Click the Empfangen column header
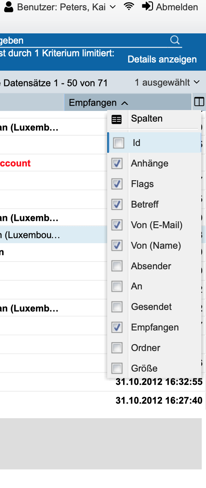Viewport: 206px width, 488px height. (128, 102)
